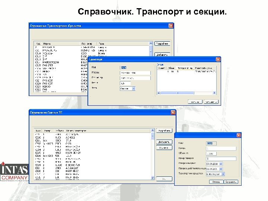Click Отмена in the Транспорт dialog
The width and height of the screenshot is (268, 201).
click(x=195, y=102)
